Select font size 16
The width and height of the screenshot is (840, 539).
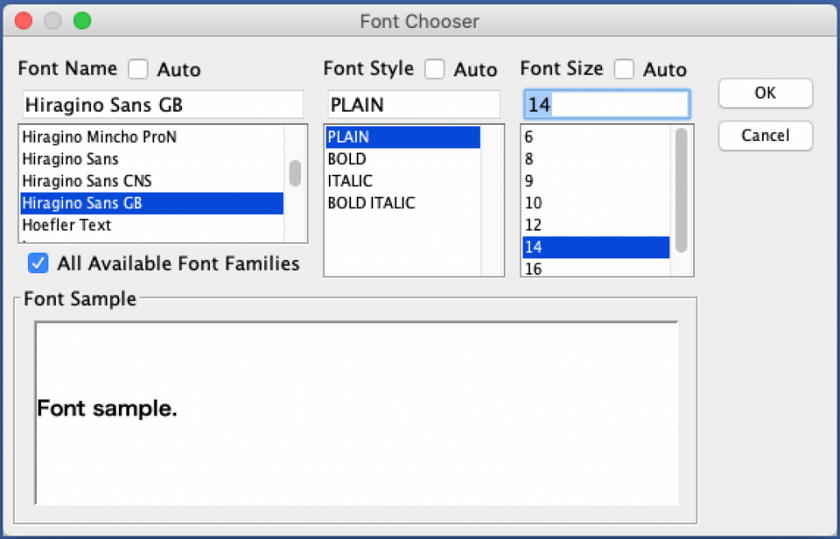click(x=533, y=268)
